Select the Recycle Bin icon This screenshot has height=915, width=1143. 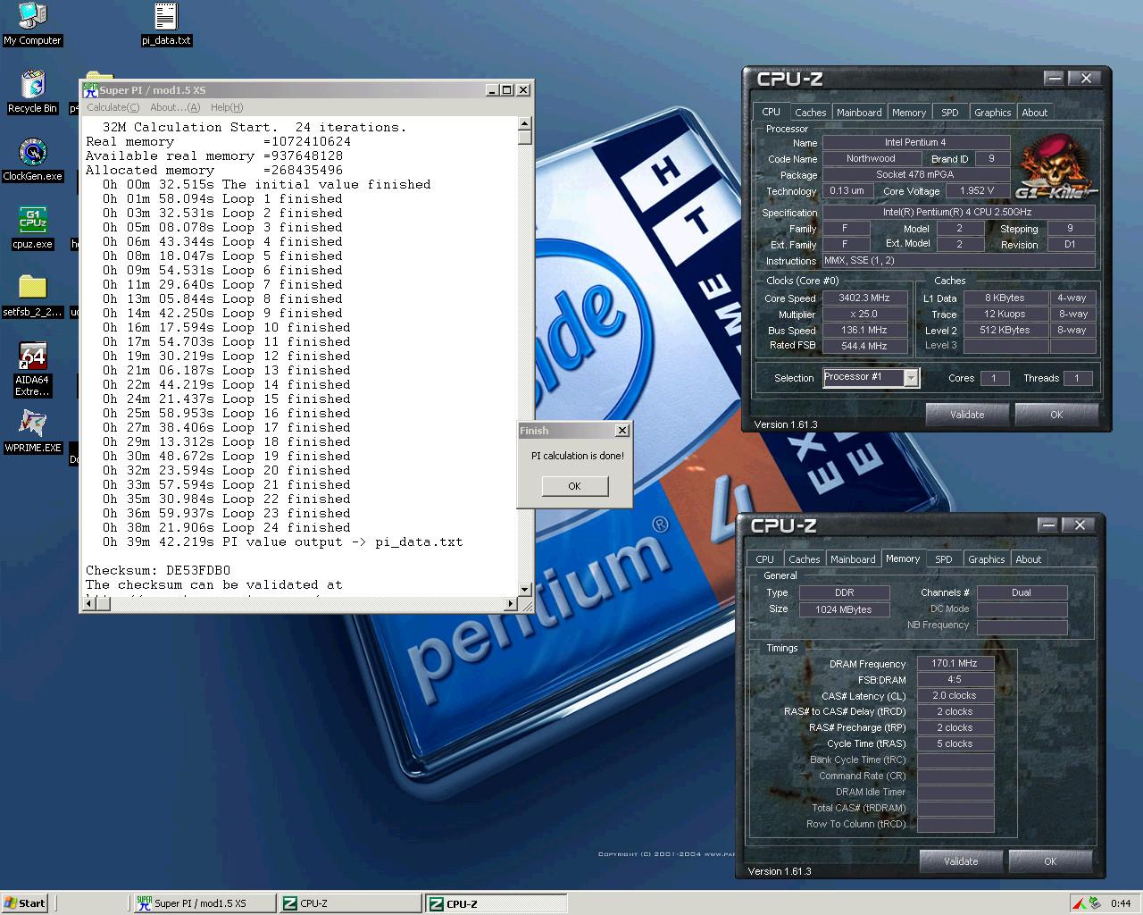pos(32,93)
